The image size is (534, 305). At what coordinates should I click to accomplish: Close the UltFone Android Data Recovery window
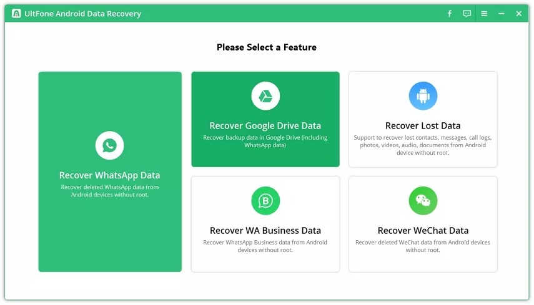518,14
